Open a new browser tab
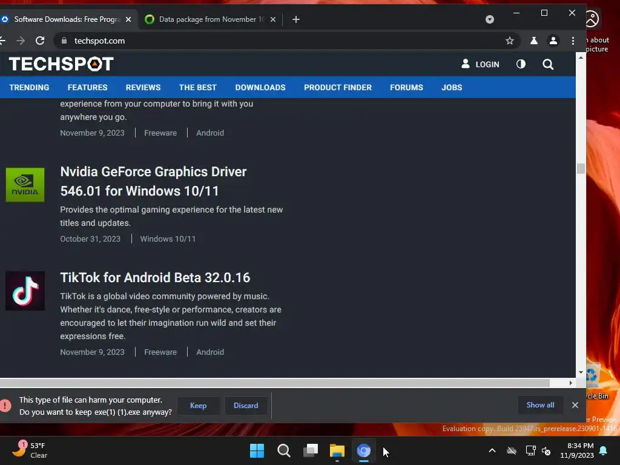The image size is (620, 465). [295, 19]
